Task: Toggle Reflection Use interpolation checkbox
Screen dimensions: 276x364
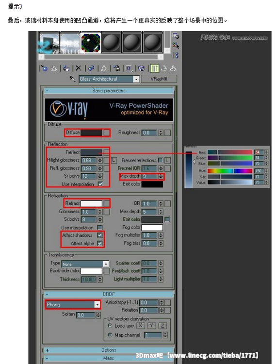Action: coord(100,184)
